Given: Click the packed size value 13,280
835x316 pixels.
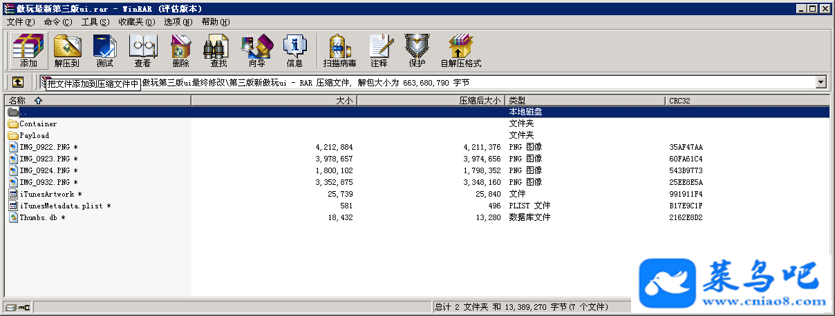Looking at the screenshot, I should click(489, 217).
